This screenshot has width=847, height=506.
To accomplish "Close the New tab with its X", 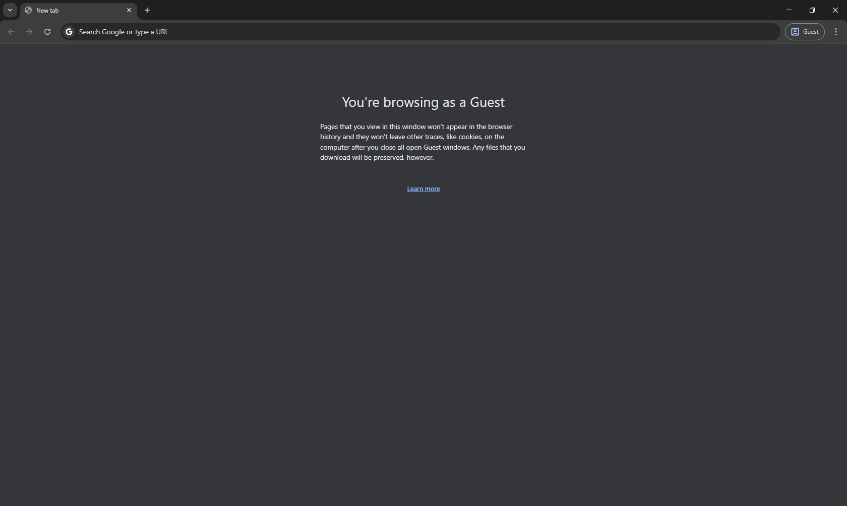I will click(129, 10).
